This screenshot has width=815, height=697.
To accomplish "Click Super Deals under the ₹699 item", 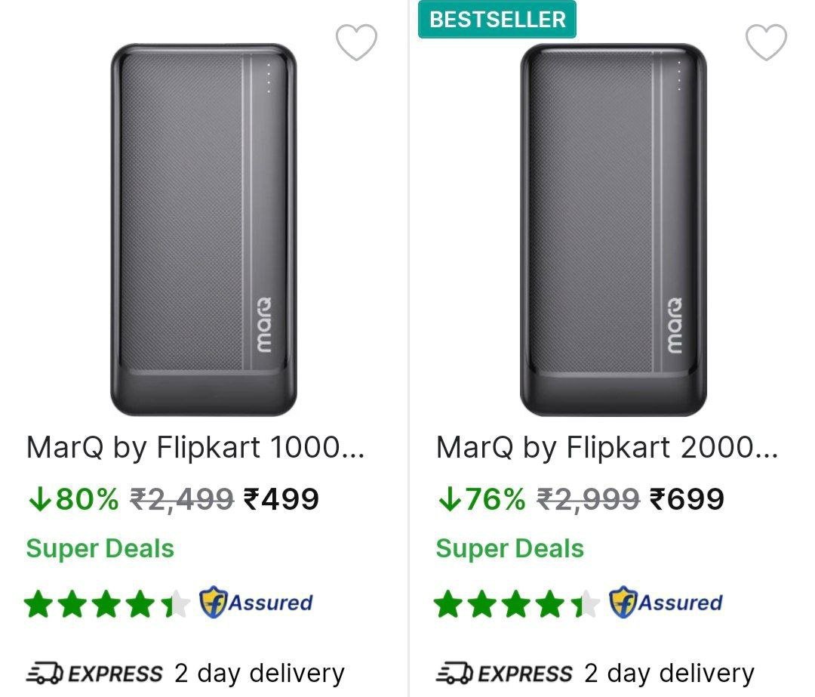I will click(509, 548).
